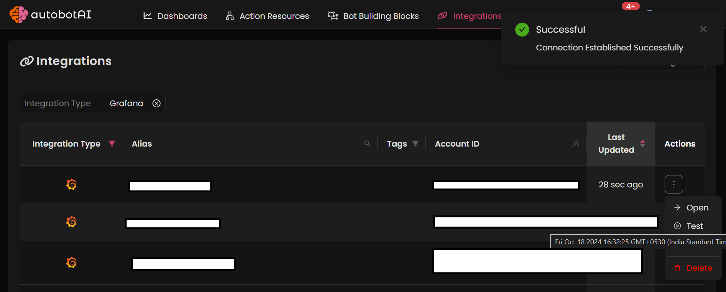Click the Integration Type filter label
This screenshot has width=726, height=292.
pos(58,103)
